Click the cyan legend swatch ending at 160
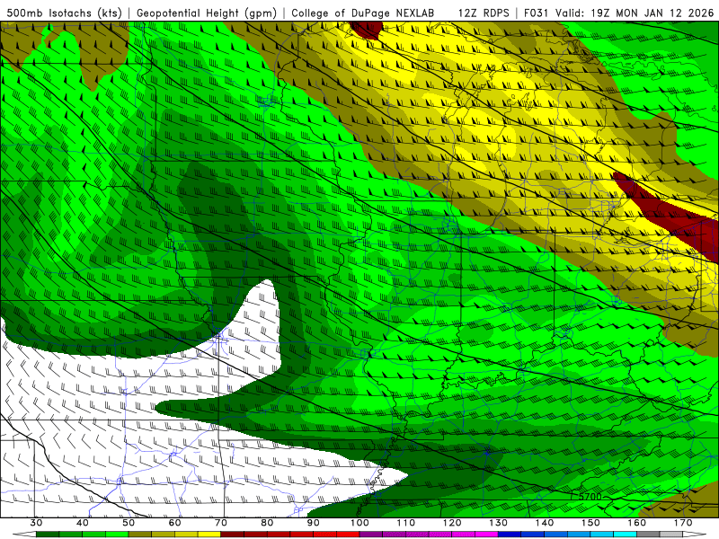Viewport: 719px width, 539px height. pyautogui.click(x=625, y=535)
